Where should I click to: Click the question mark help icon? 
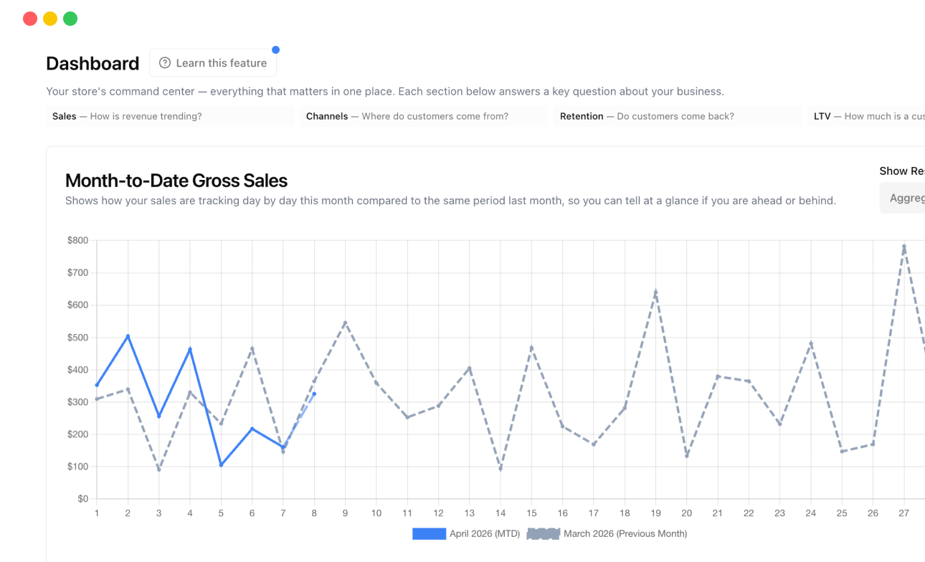pyautogui.click(x=164, y=63)
